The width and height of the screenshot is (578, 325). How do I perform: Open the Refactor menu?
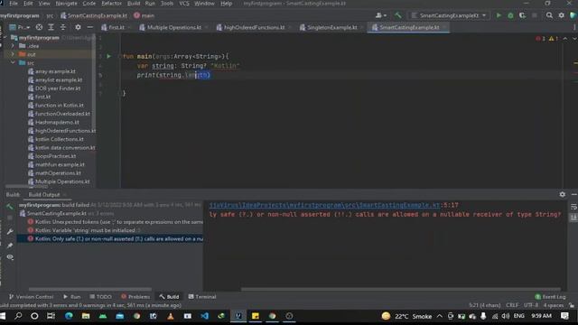coord(111,4)
